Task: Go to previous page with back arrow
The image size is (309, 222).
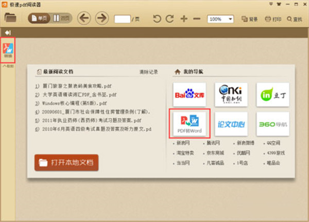Action: tap(84, 18)
